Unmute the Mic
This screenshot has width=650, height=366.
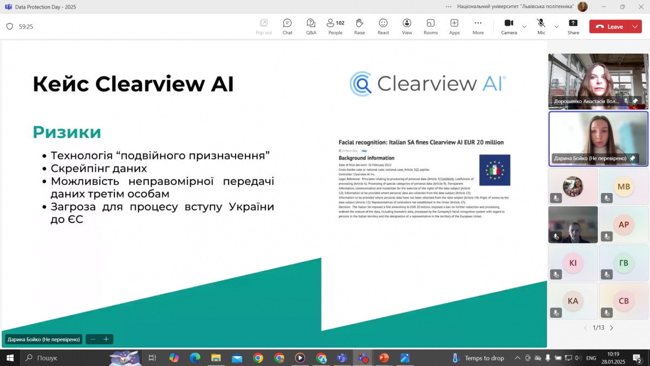[x=541, y=26]
